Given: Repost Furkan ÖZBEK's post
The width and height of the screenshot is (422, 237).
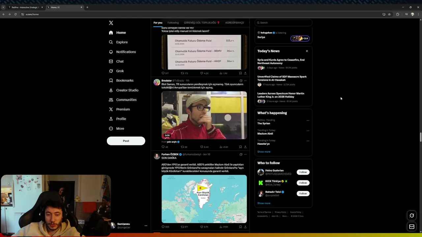Looking at the screenshot, I should [184, 227].
